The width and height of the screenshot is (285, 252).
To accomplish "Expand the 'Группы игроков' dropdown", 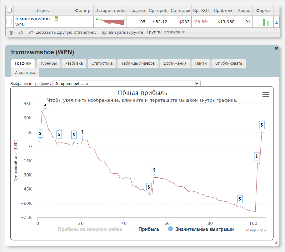I will click(166, 32).
